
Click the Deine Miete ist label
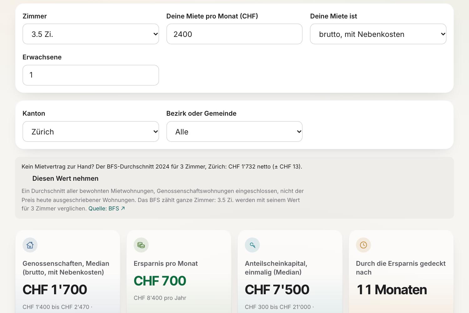(334, 16)
